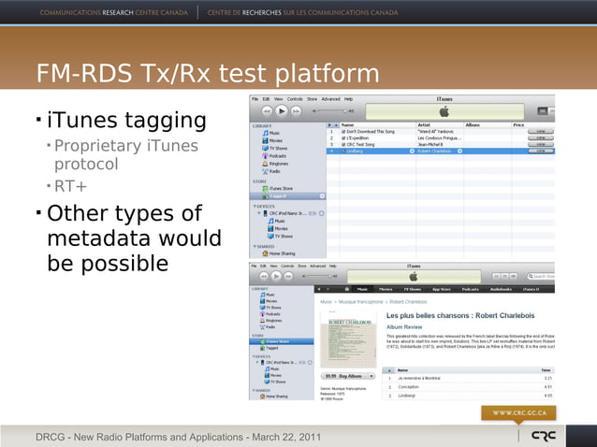This screenshot has height=447, width=597.
Task: Select Radio in the upper iTunes window sidebar
Action: (x=274, y=171)
